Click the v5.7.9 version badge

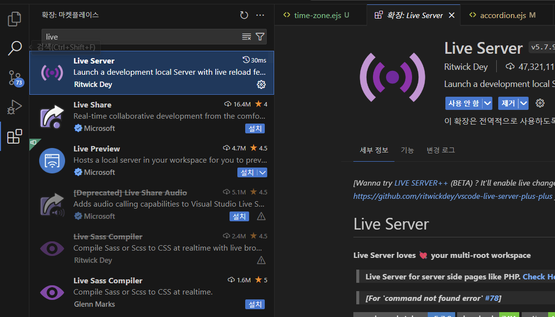[x=542, y=47]
